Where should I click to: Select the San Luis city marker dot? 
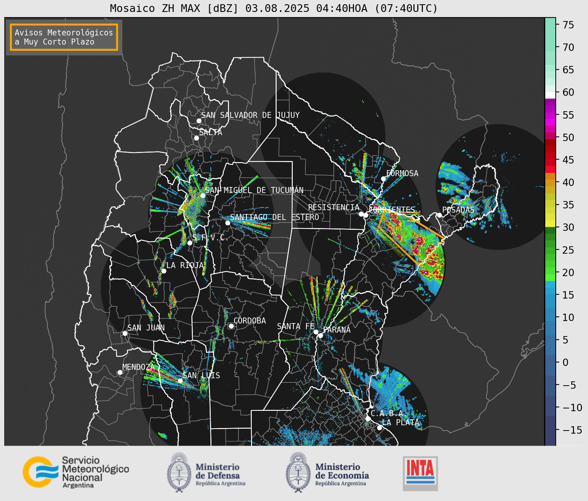pyautogui.click(x=180, y=381)
